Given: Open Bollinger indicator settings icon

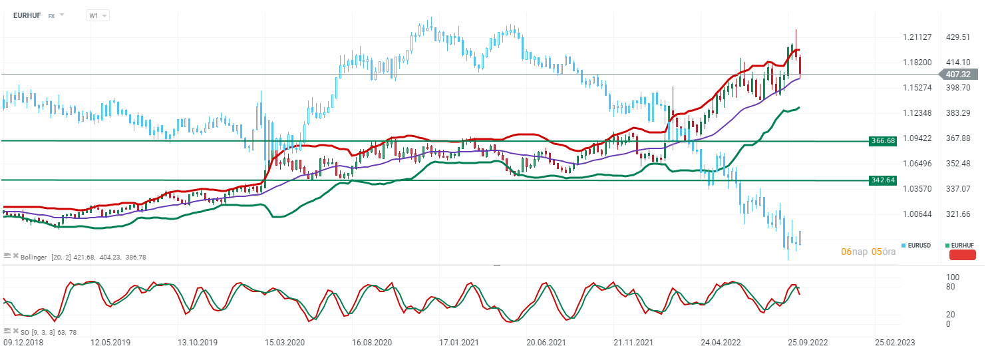Looking at the screenshot, I should [7, 256].
